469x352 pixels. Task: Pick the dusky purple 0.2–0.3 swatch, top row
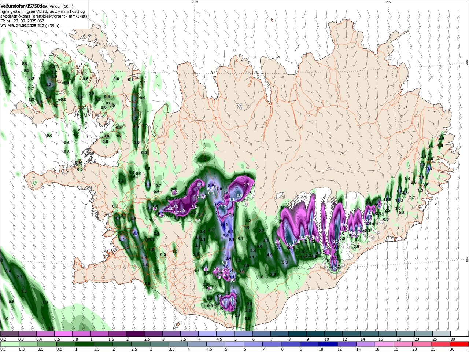[x=9, y=334]
